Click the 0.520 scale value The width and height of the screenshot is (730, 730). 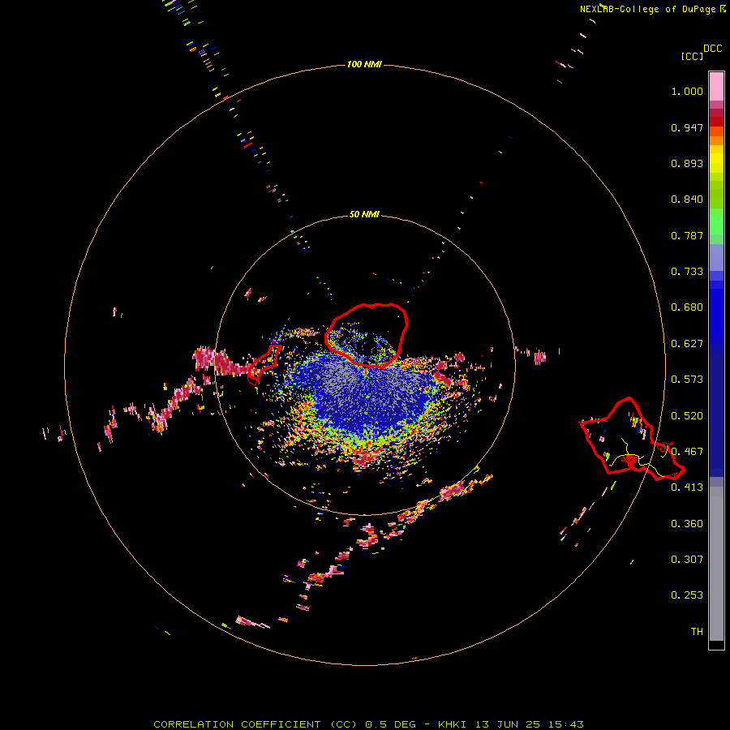(x=687, y=416)
